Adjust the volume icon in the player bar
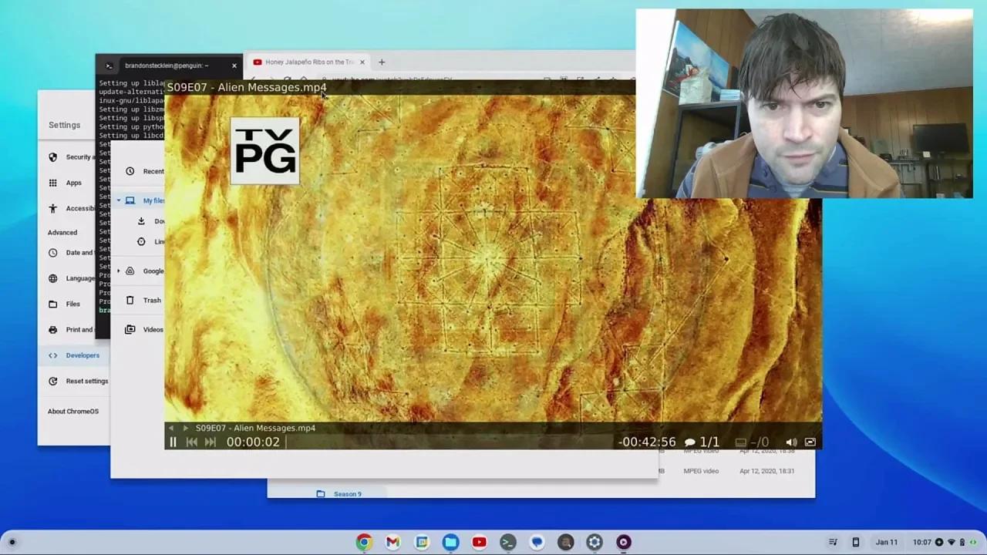 point(791,442)
